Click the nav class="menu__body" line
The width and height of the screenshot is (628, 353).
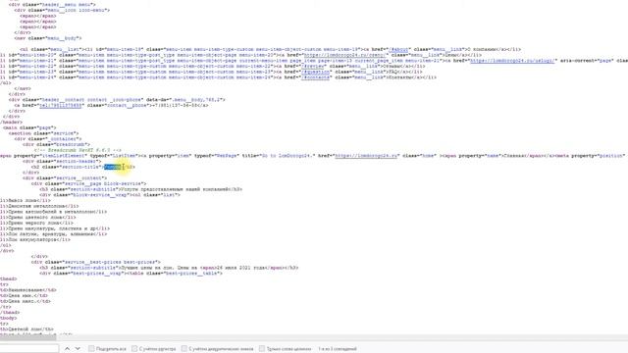click(48, 38)
